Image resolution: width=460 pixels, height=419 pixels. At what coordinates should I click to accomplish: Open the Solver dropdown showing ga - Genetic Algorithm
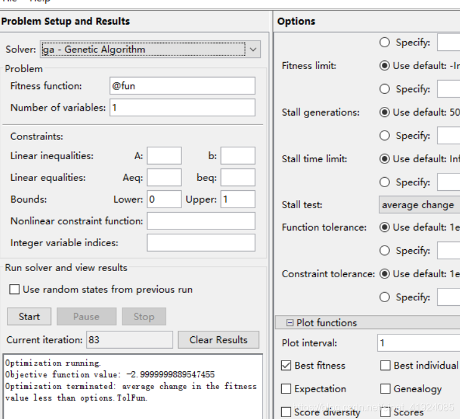(x=150, y=49)
